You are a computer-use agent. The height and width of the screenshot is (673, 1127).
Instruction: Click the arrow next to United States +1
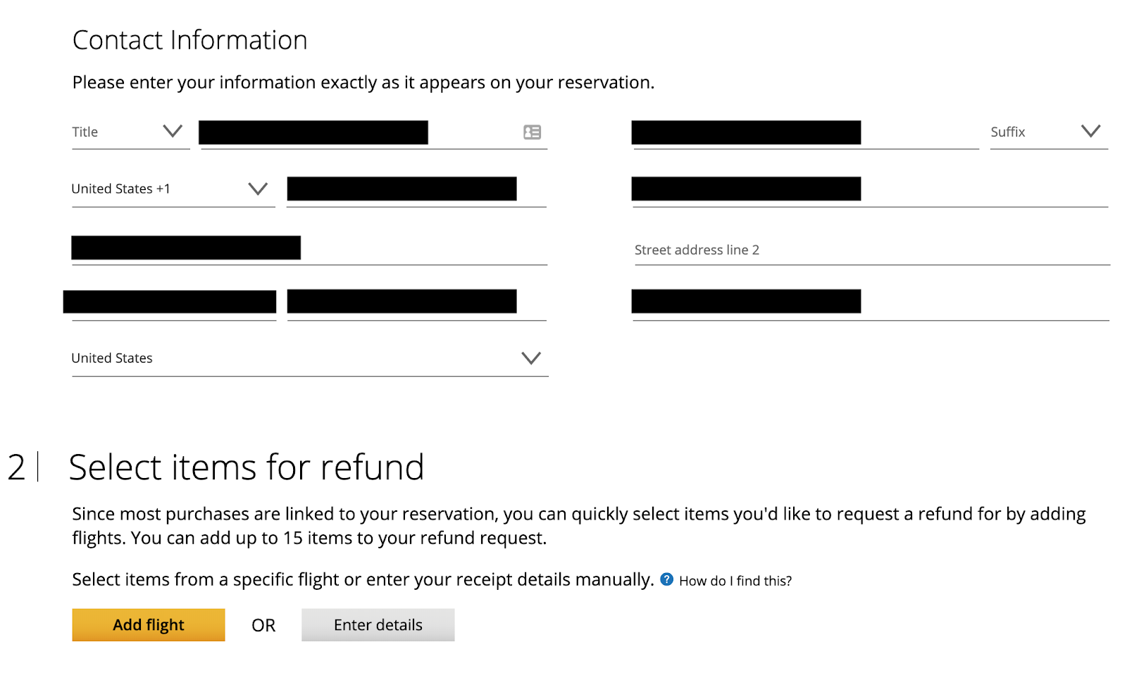click(x=258, y=189)
